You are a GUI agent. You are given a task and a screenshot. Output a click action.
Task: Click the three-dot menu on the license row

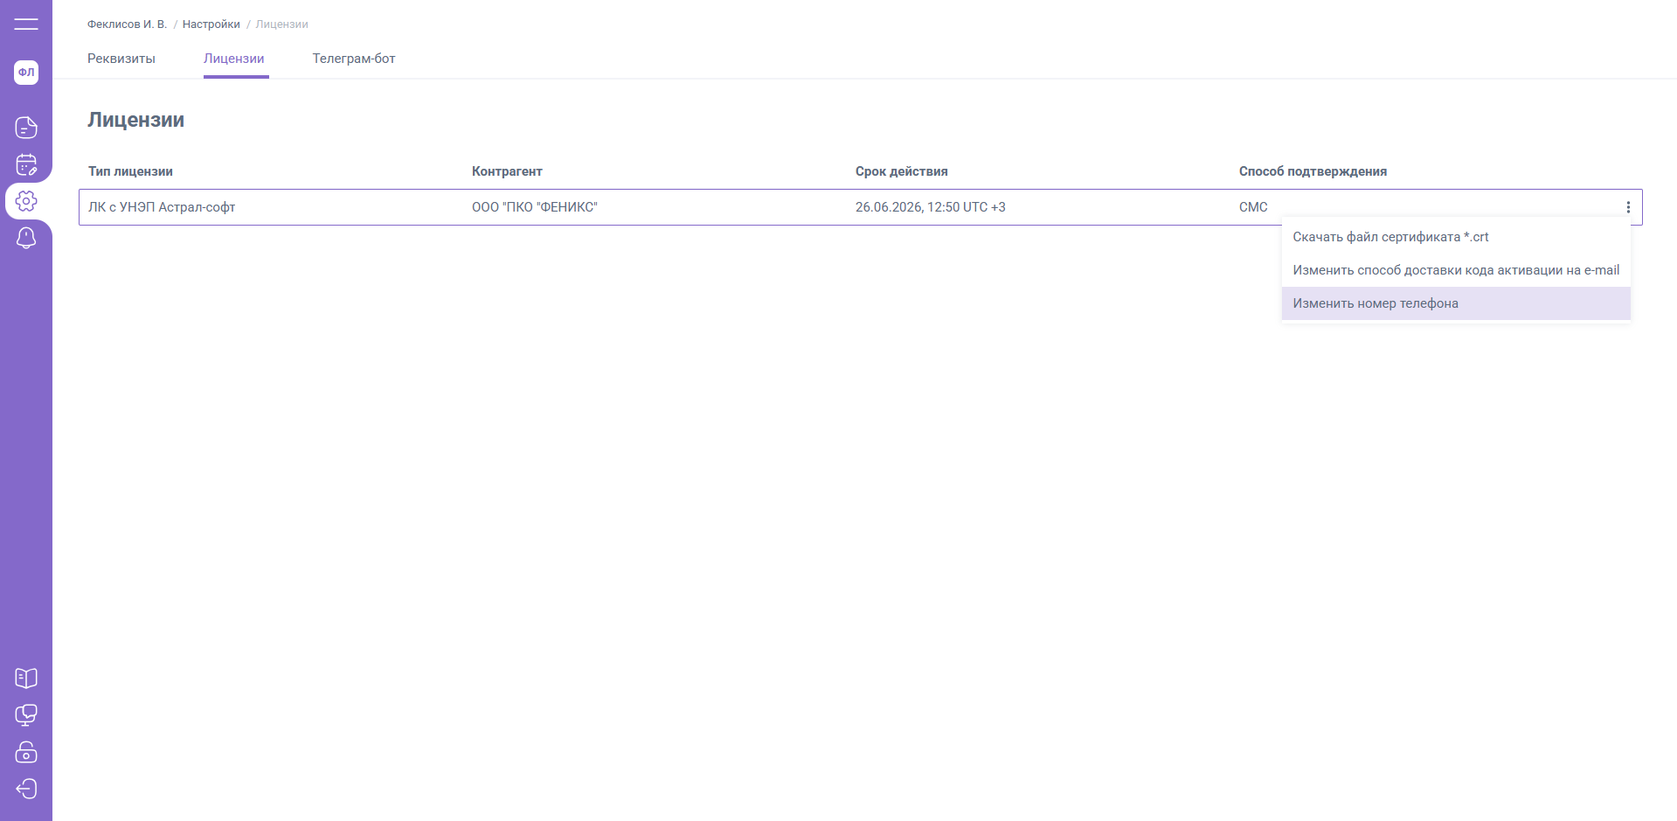point(1627,207)
